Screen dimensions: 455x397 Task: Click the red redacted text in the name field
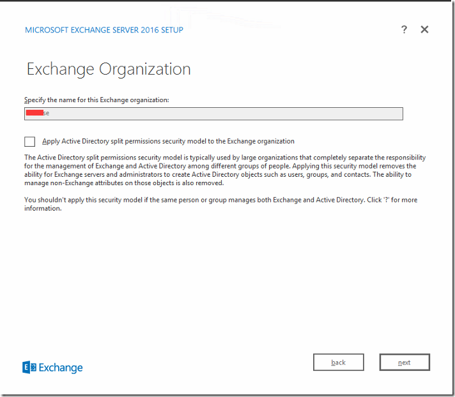[x=34, y=113]
